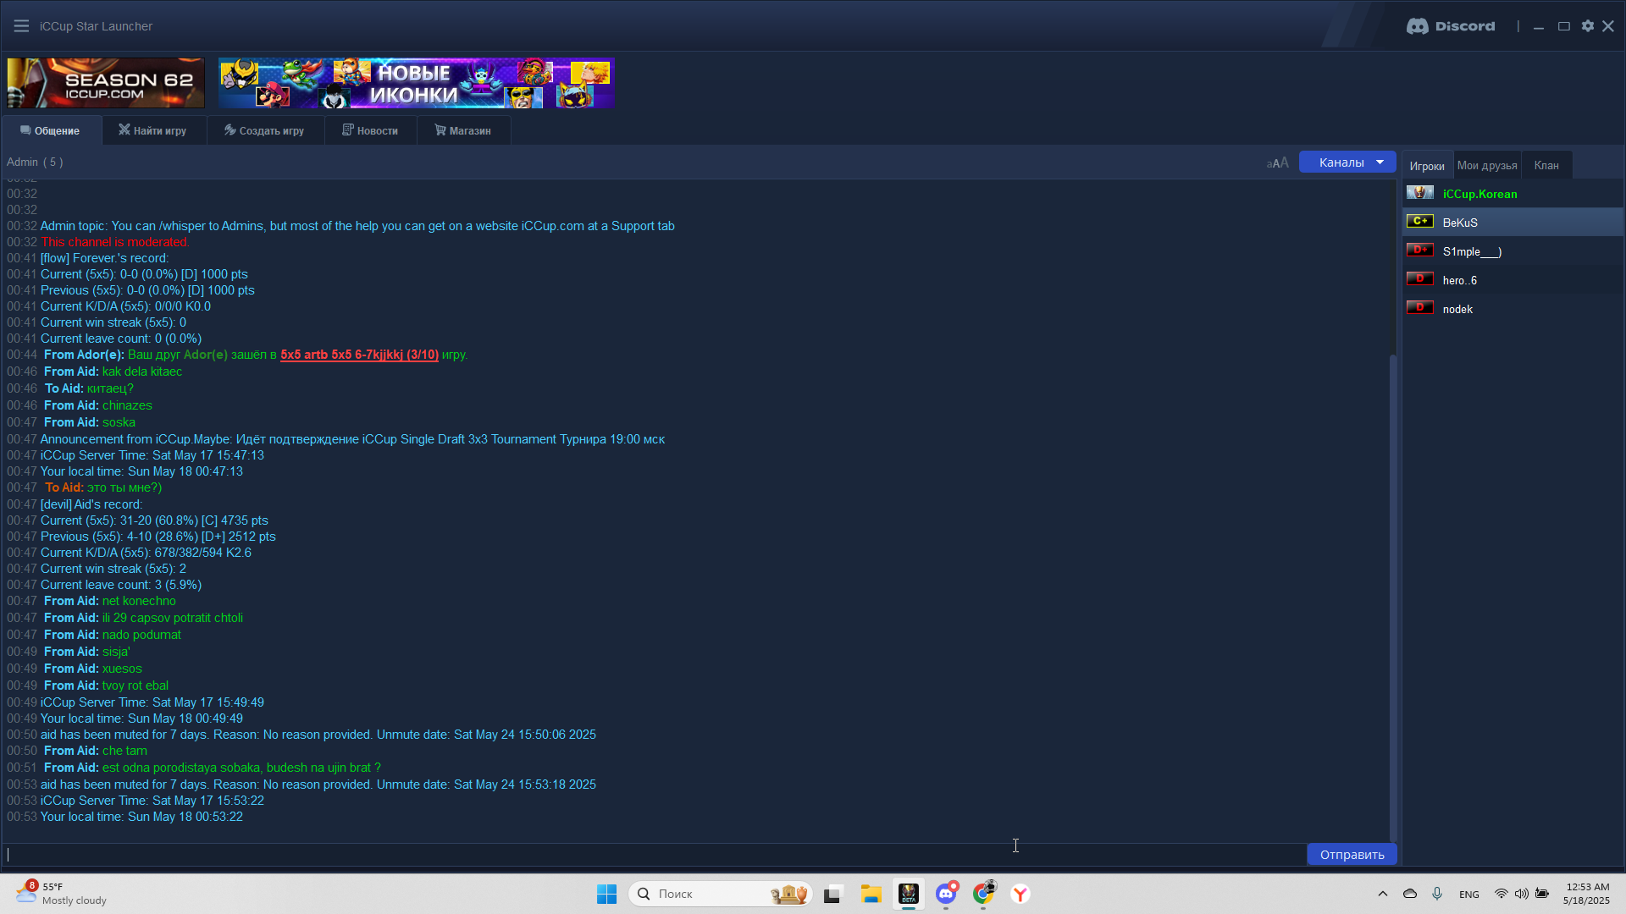Show hidden system tray icons
The width and height of the screenshot is (1626, 914).
point(1383,894)
